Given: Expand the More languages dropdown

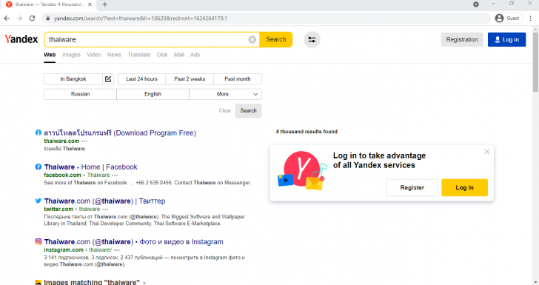Looking at the screenshot, I should click(226, 94).
